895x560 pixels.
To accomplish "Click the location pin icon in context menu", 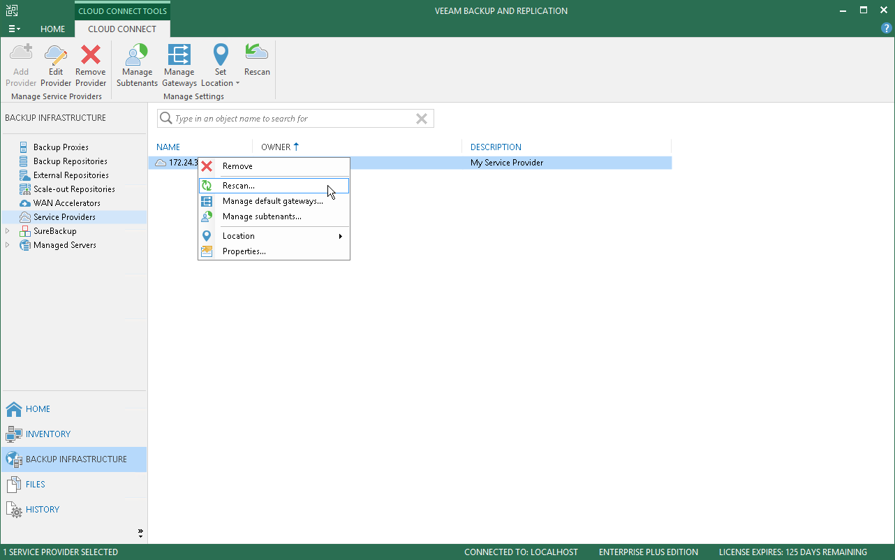I will click(x=207, y=236).
